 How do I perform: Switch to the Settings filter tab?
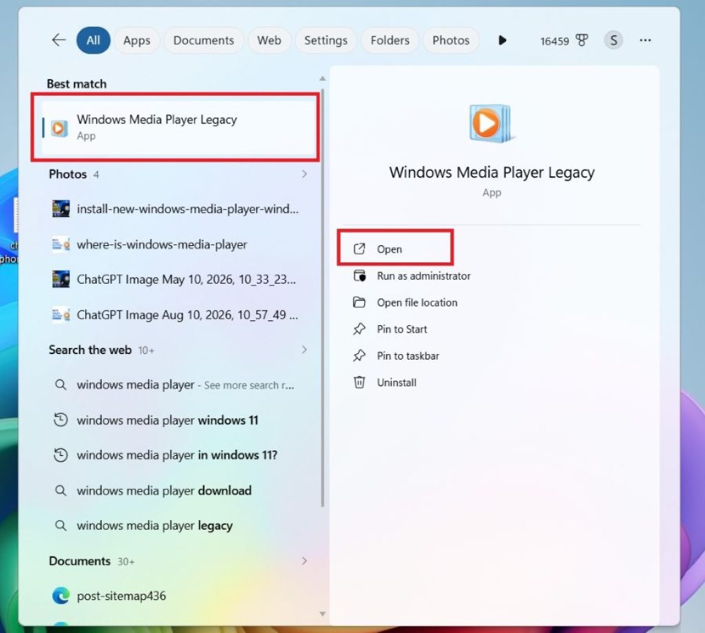click(x=326, y=41)
